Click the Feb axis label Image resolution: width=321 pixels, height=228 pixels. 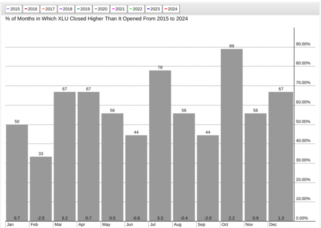[x=34, y=225]
